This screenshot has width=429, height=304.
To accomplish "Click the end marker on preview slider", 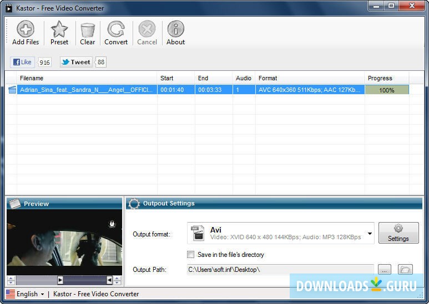I will (109, 280).
